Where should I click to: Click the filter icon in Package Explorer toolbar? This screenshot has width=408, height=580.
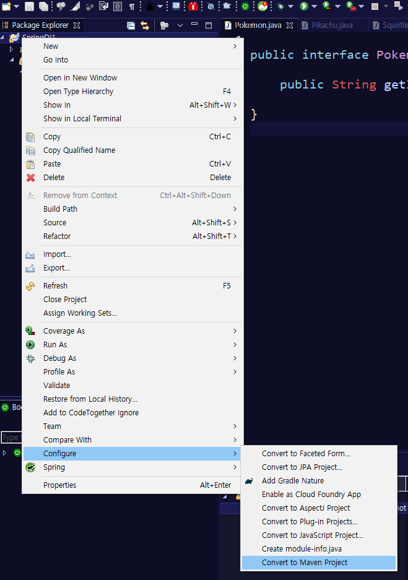(x=164, y=25)
